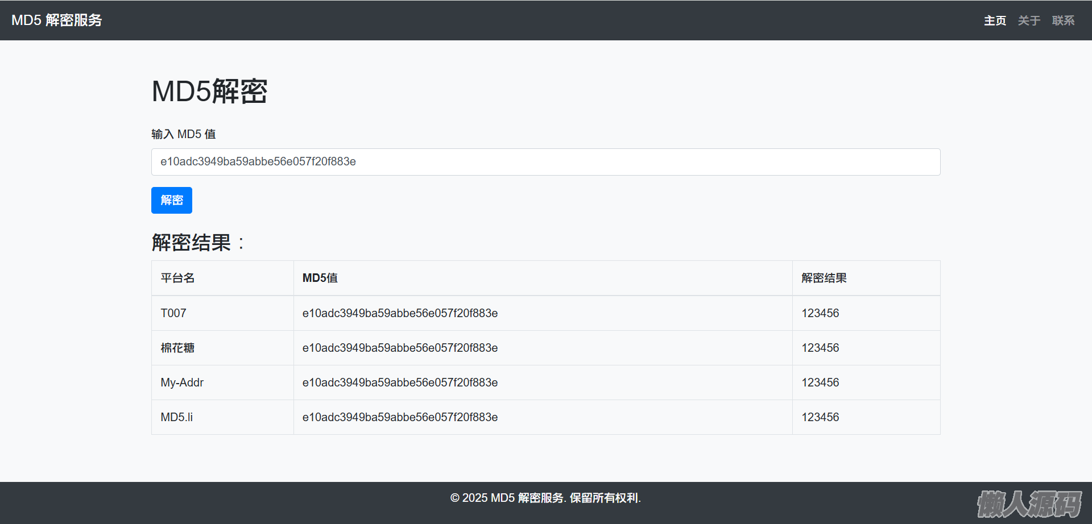Focus the MD5 value input field
1092x524 pixels.
click(x=545, y=162)
